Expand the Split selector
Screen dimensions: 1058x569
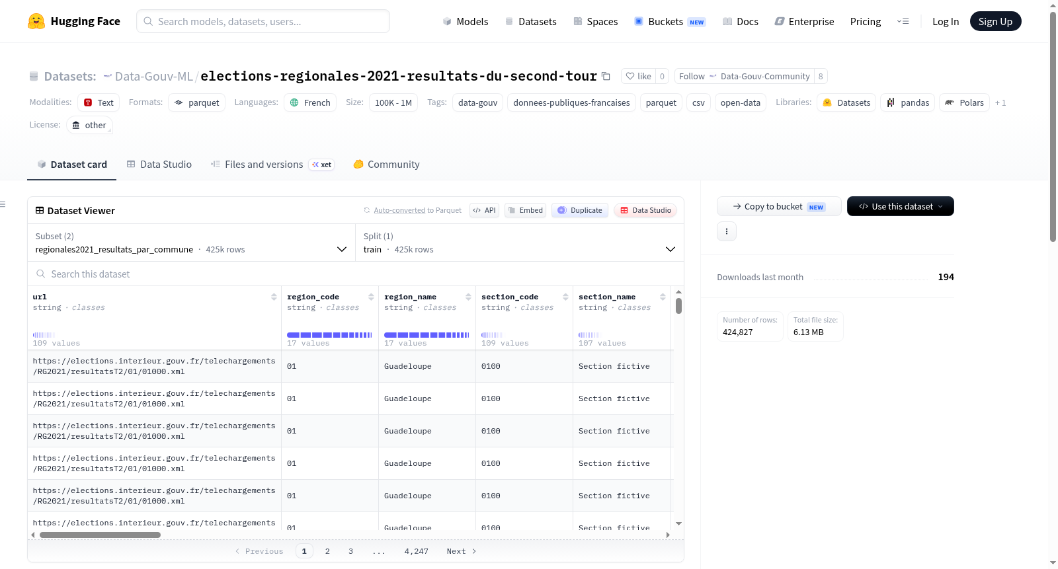520,243
